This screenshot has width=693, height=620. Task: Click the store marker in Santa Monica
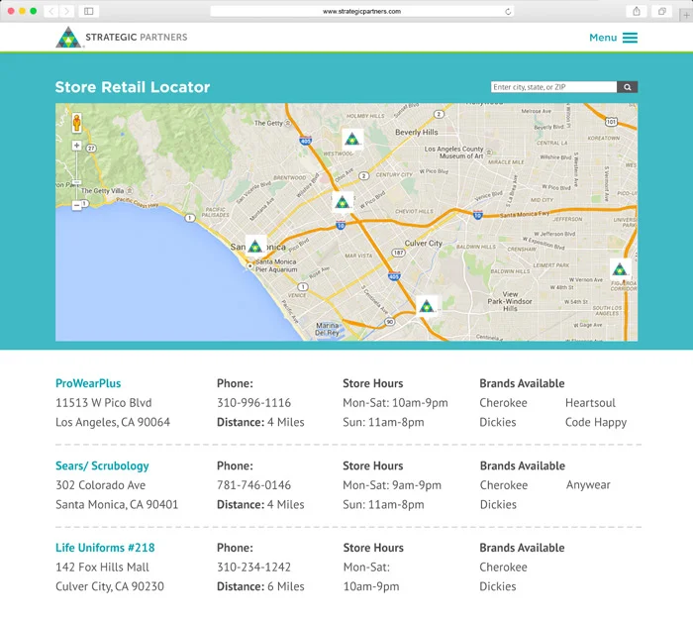[x=255, y=246]
